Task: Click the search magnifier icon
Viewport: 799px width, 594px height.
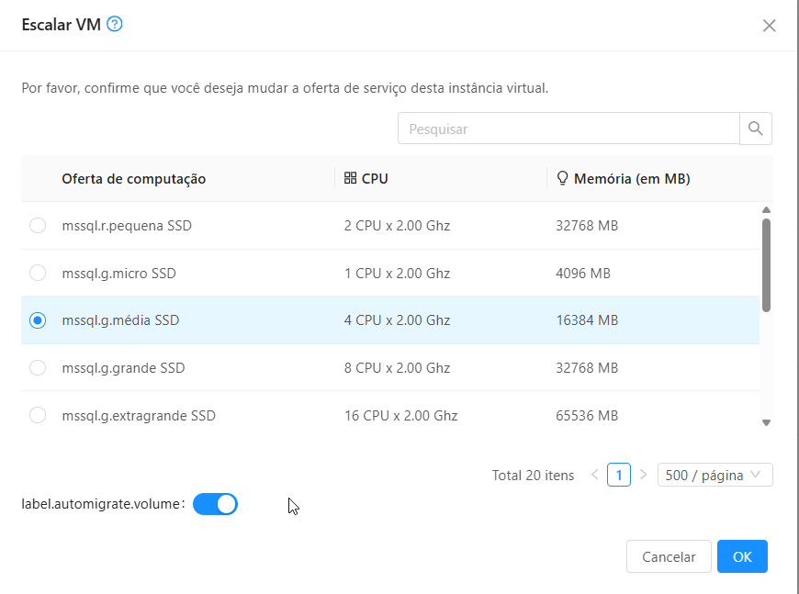Action: point(755,129)
